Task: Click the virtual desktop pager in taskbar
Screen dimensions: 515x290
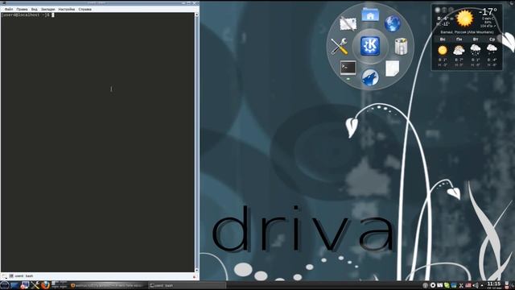Action: (x=59, y=285)
